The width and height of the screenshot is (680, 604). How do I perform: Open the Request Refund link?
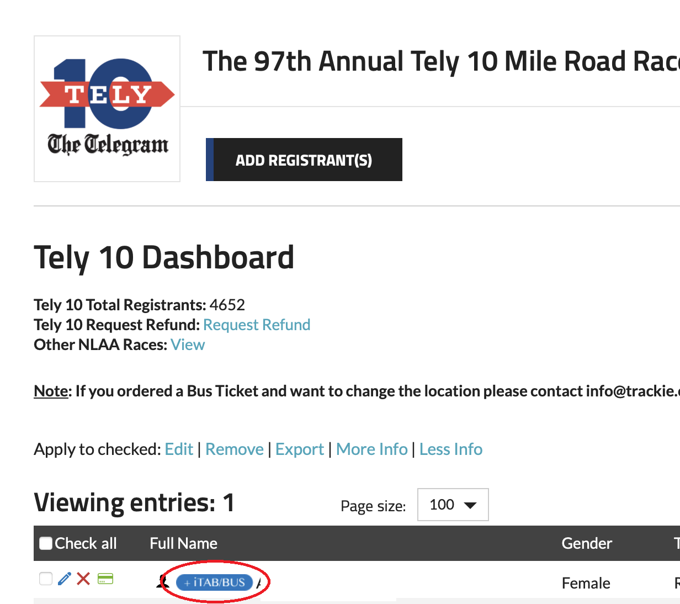tap(257, 325)
